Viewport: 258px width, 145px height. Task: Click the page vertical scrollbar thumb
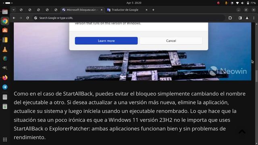click(256, 76)
